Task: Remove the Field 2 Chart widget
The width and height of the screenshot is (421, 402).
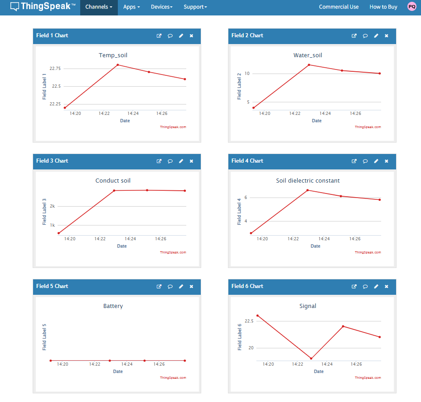Action: [387, 36]
